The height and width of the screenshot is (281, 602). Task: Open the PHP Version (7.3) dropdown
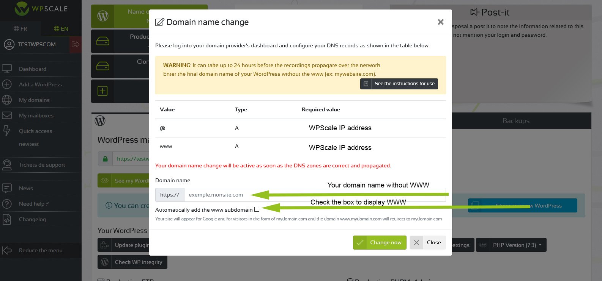coord(511,245)
